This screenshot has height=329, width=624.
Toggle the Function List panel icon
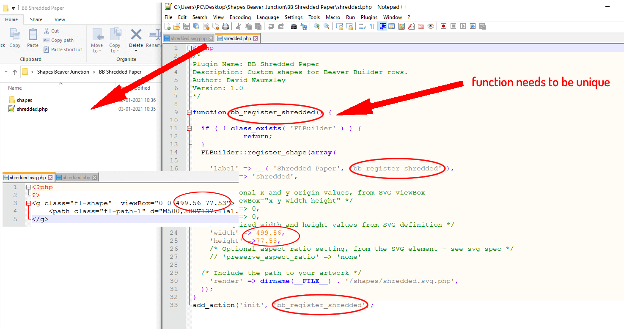click(x=411, y=26)
